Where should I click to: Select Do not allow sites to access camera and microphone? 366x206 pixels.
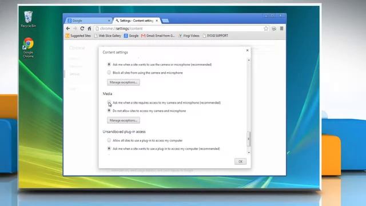pyautogui.click(x=109, y=110)
